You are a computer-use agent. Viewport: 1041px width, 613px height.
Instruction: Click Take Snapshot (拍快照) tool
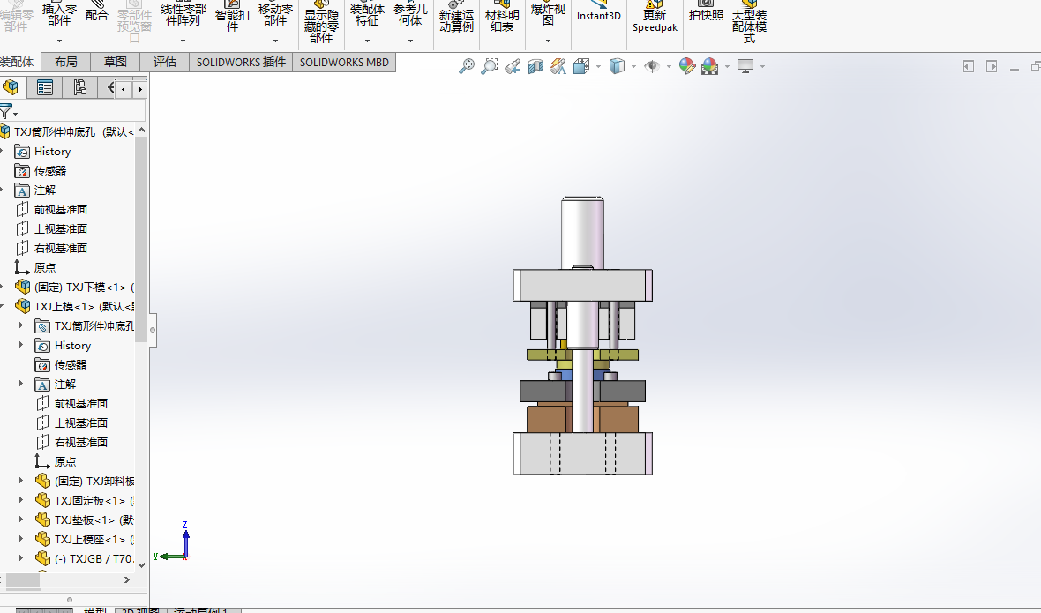(706, 12)
